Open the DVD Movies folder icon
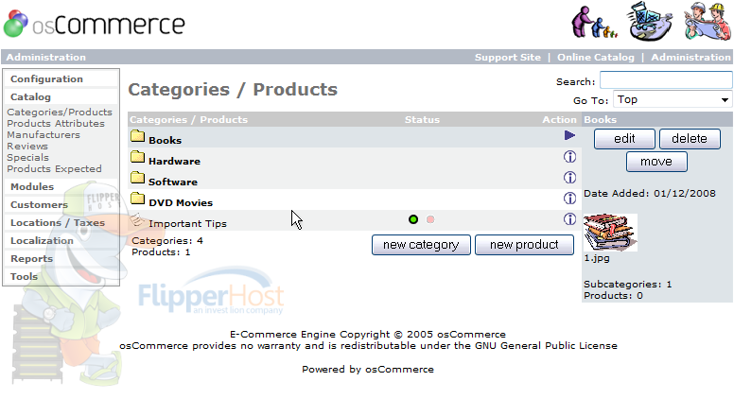The image size is (734, 399). (x=138, y=199)
